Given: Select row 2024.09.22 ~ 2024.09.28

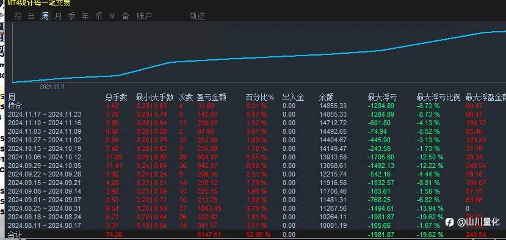Looking at the screenshot, I should point(45,175).
